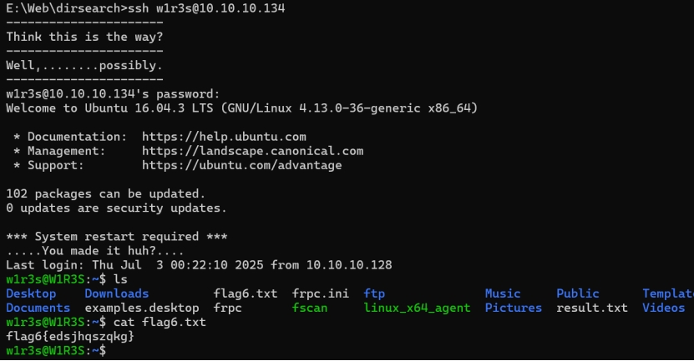Click the green ftp entry
The height and width of the screenshot is (361, 694).
(374, 293)
